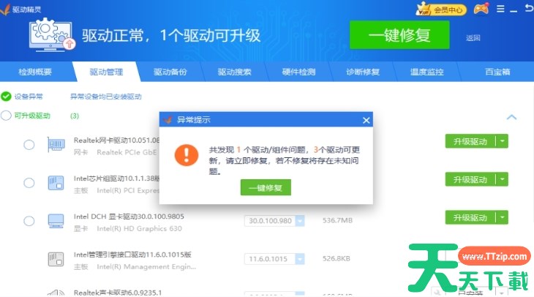This screenshot has height=297, width=534.
Task: Click the Intel chipset motherboard icon
Action: 56,183
